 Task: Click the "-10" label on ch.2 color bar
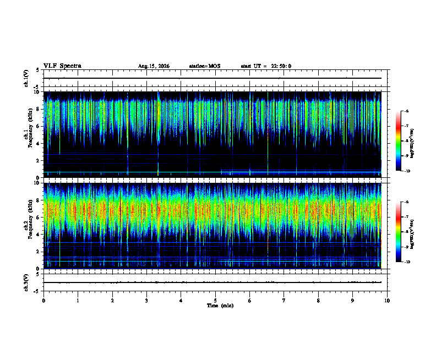pyautogui.click(x=407, y=262)
